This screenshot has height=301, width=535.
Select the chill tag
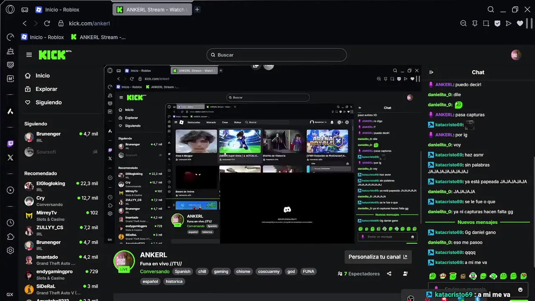[202, 272]
